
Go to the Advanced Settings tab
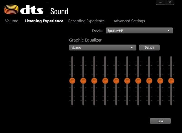tap(129, 21)
